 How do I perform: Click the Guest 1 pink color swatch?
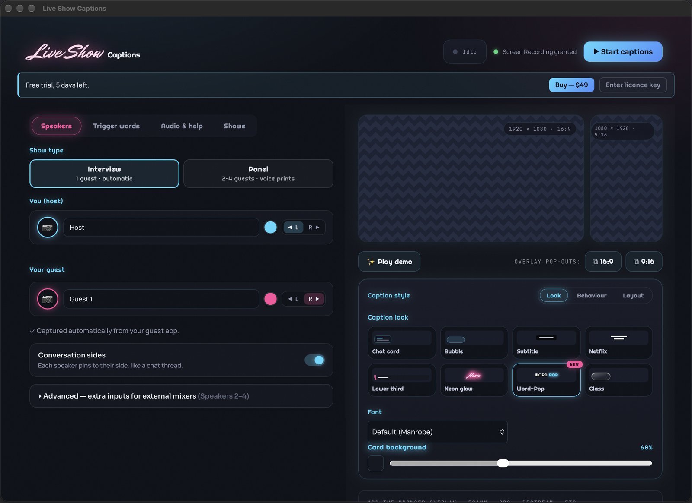[270, 299]
